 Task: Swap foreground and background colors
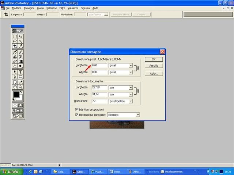[21, 92]
